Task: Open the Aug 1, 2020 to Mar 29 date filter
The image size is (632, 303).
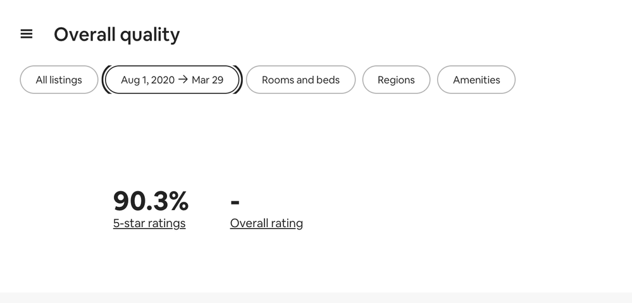Action: point(172,80)
